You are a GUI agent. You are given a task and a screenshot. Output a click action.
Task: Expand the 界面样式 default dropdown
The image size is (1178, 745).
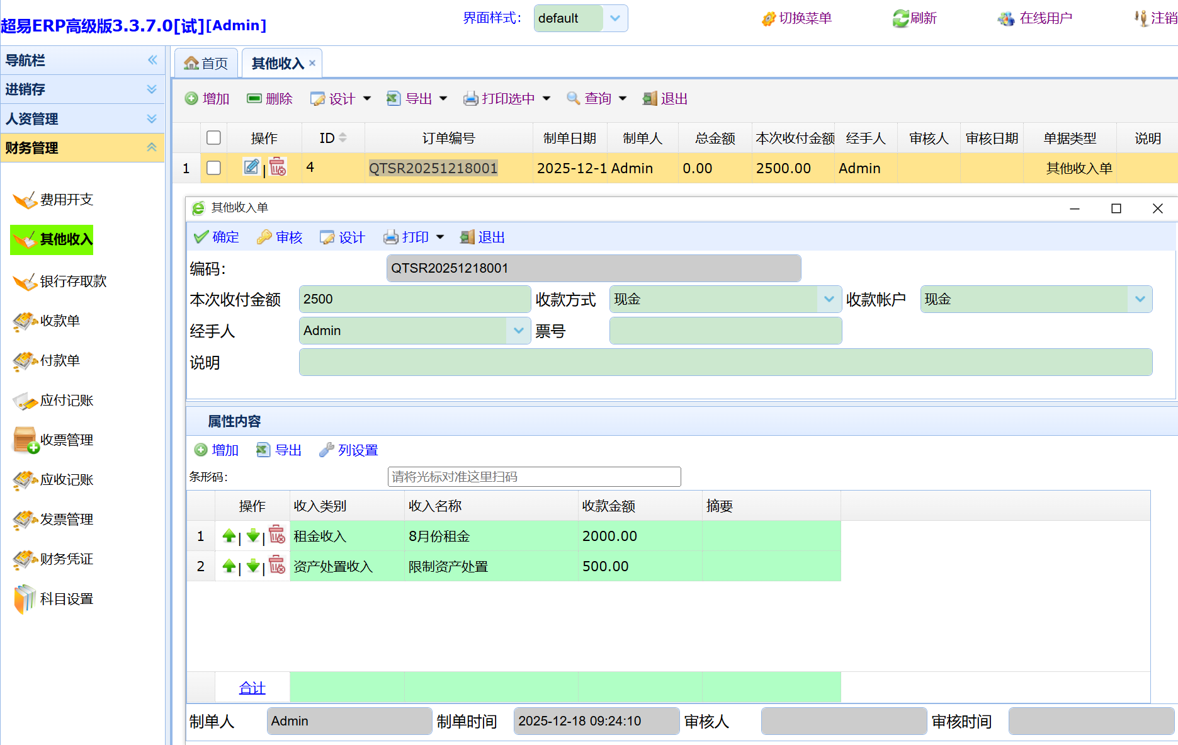point(615,18)
